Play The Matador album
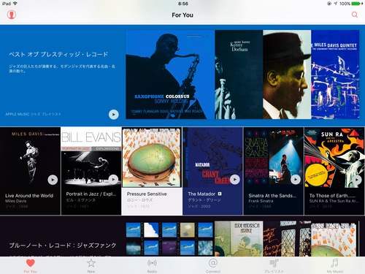The height and width of the screenshot is (274, 365). [235, 180]
